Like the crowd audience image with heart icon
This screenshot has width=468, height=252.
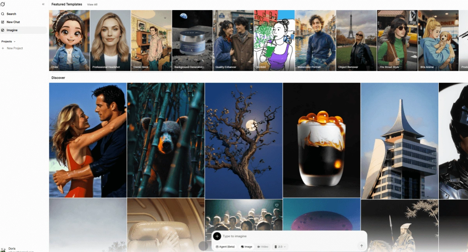point(277,205)
